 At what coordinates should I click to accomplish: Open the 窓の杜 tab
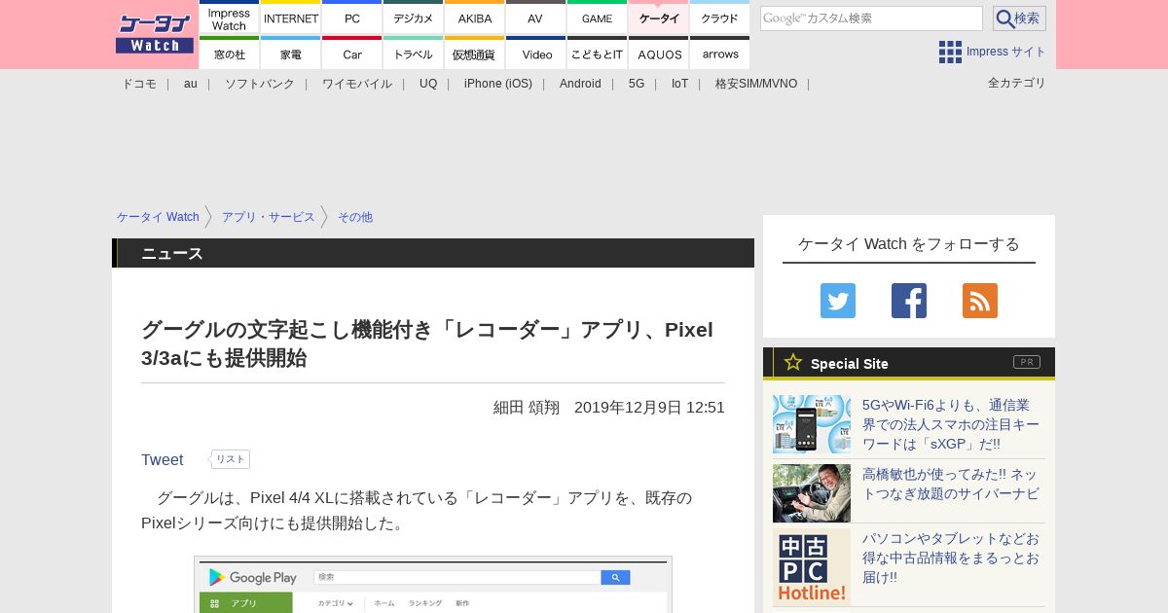[230, 54]
